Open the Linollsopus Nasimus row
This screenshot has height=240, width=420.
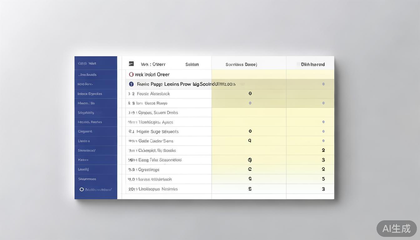[158, 189]
